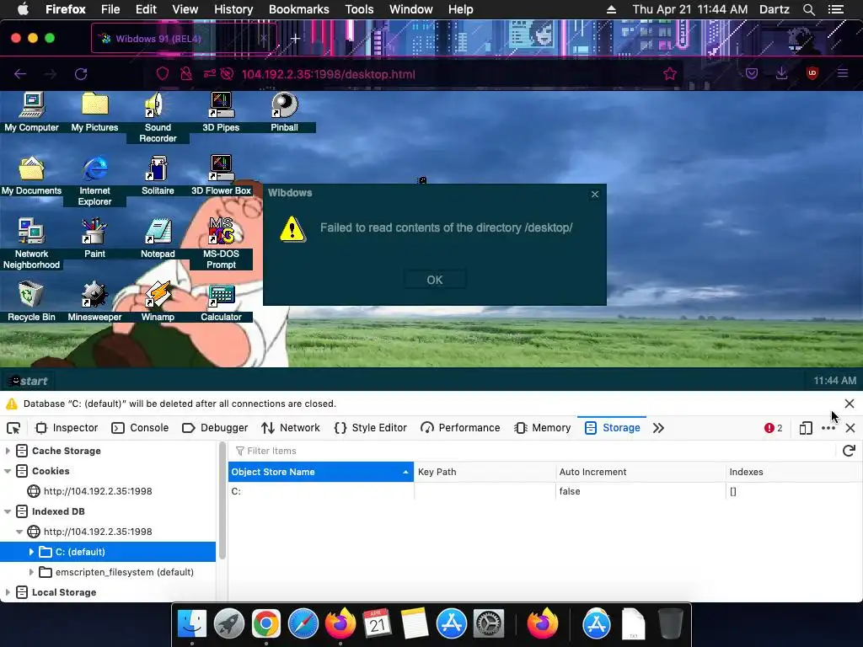Open the Firefox hamburger menu
863x647 pixels.
(x=843, y=73)
